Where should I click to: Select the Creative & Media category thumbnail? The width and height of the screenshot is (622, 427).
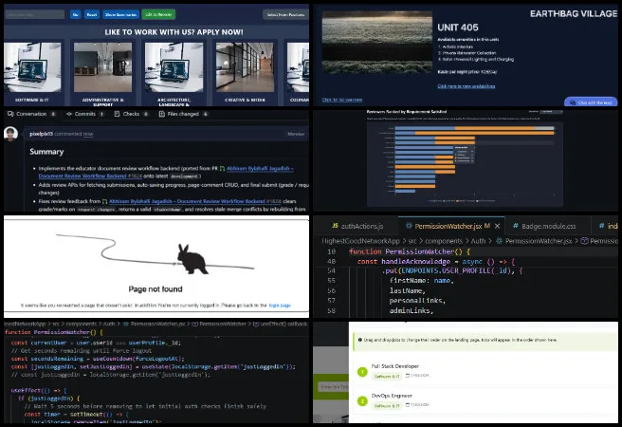245,72
